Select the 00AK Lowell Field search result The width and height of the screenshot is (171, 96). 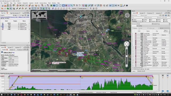(x=150, y=33)
